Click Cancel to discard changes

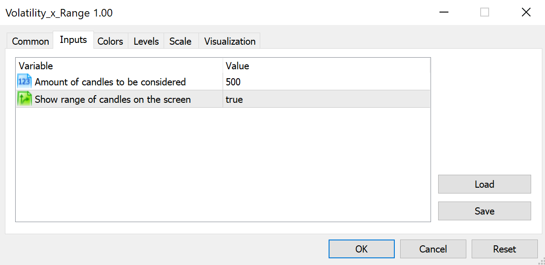[433, 249]
